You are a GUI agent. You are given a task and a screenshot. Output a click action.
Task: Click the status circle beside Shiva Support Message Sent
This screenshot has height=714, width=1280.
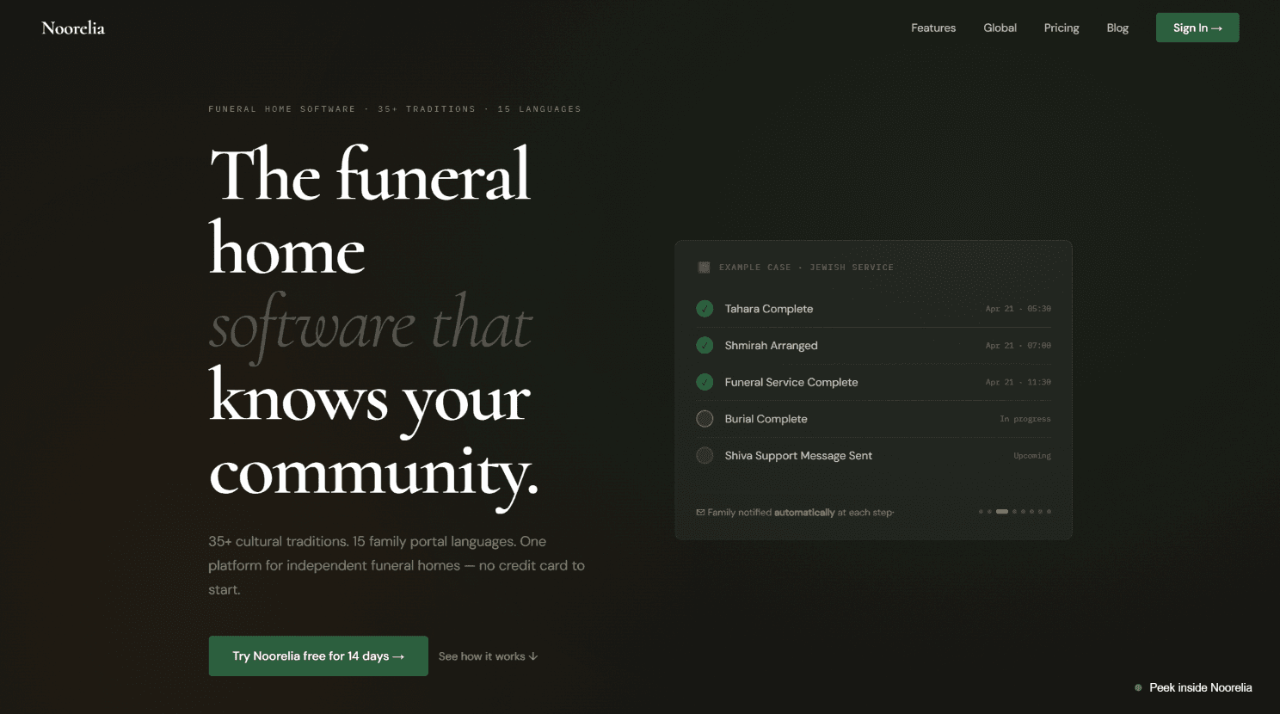pos(705,456)
